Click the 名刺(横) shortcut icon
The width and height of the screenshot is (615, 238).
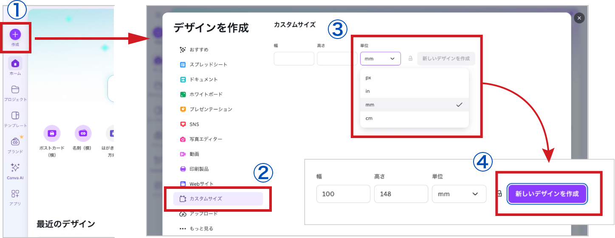(x=83, y=133)
